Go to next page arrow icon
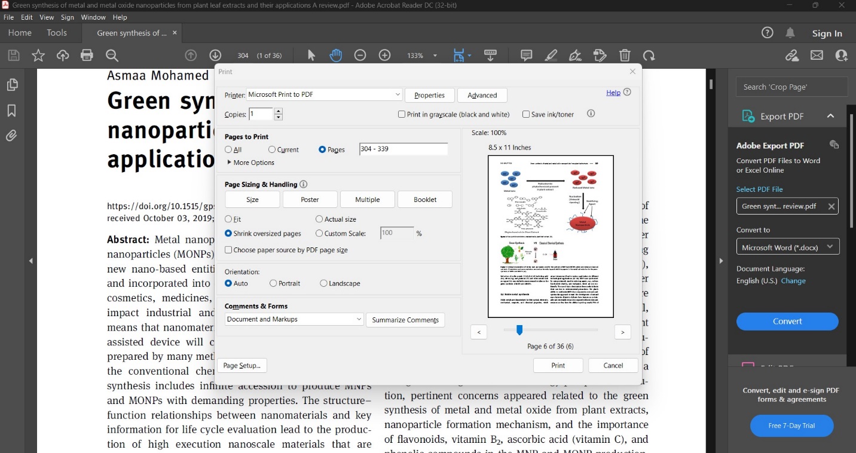The image size is (856, 453). pos(216,56)
